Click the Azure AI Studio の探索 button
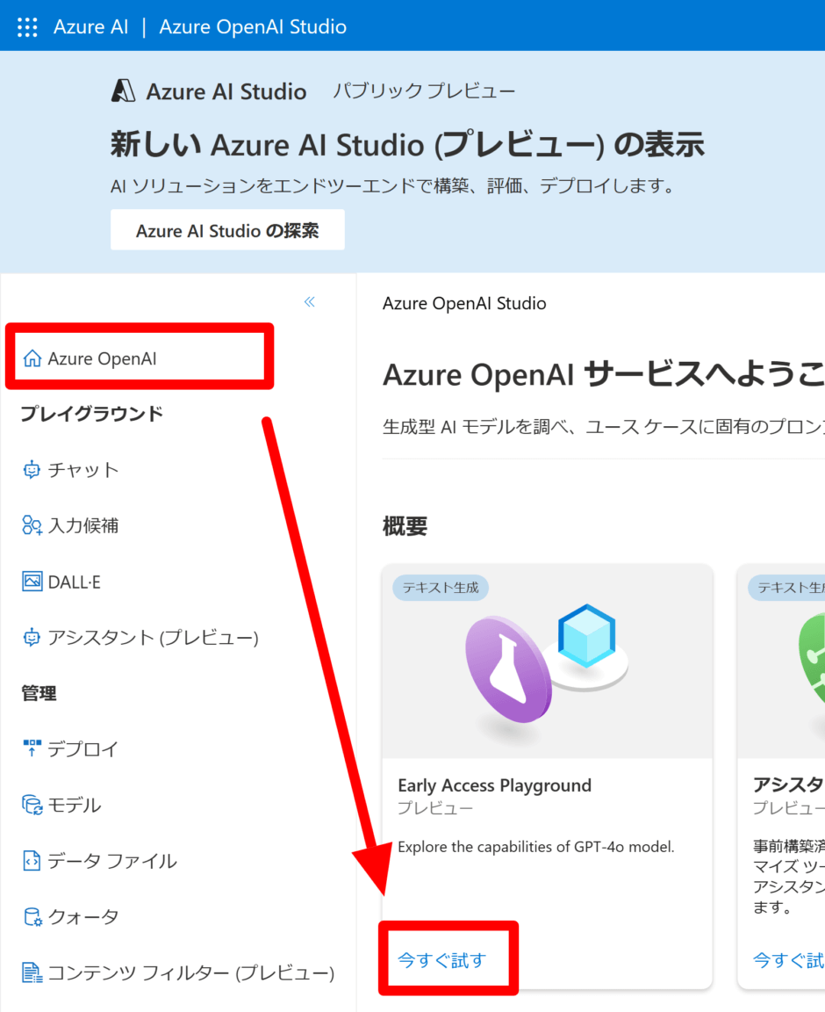 pyautogui.click(x=226, y=229)
